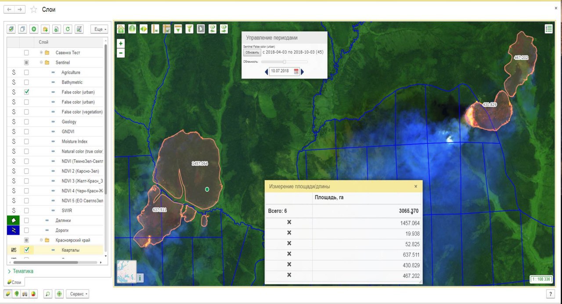Click the overview minimap thumbnail

click(126, 272)
